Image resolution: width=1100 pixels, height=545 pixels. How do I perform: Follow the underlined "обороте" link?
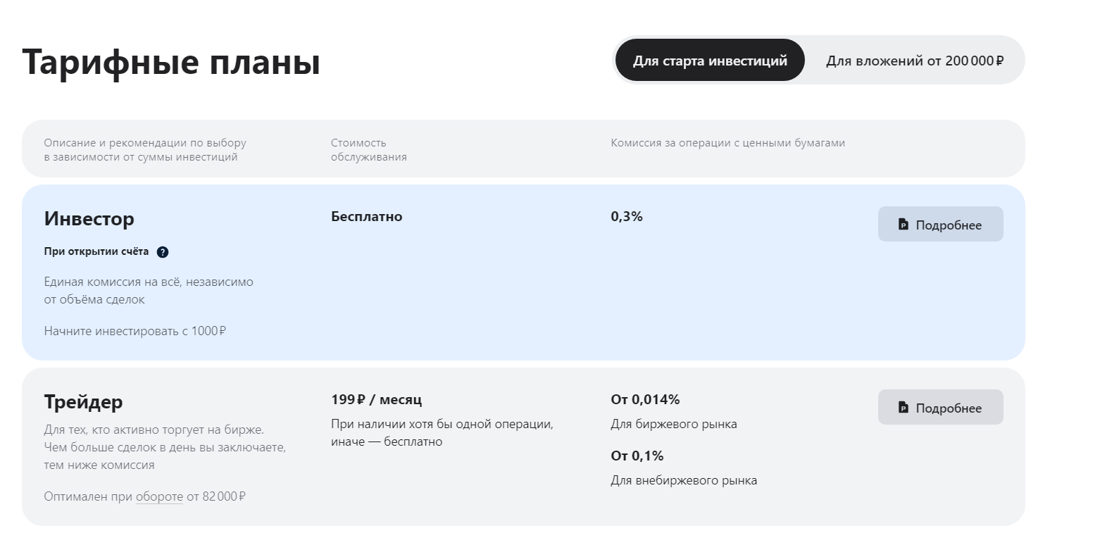pos(159,496)
